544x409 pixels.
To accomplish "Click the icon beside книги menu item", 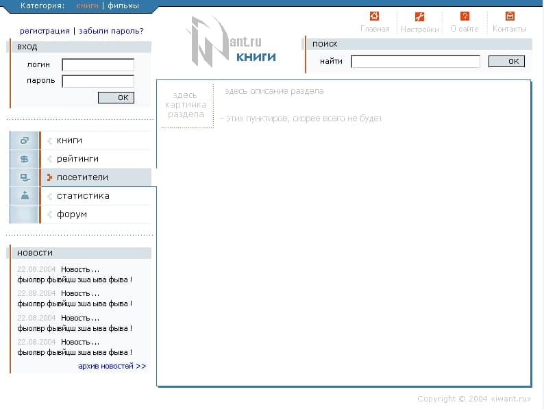I will point(25,140).
